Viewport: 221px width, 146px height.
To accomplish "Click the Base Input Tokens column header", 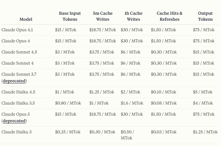I will 70,16.
